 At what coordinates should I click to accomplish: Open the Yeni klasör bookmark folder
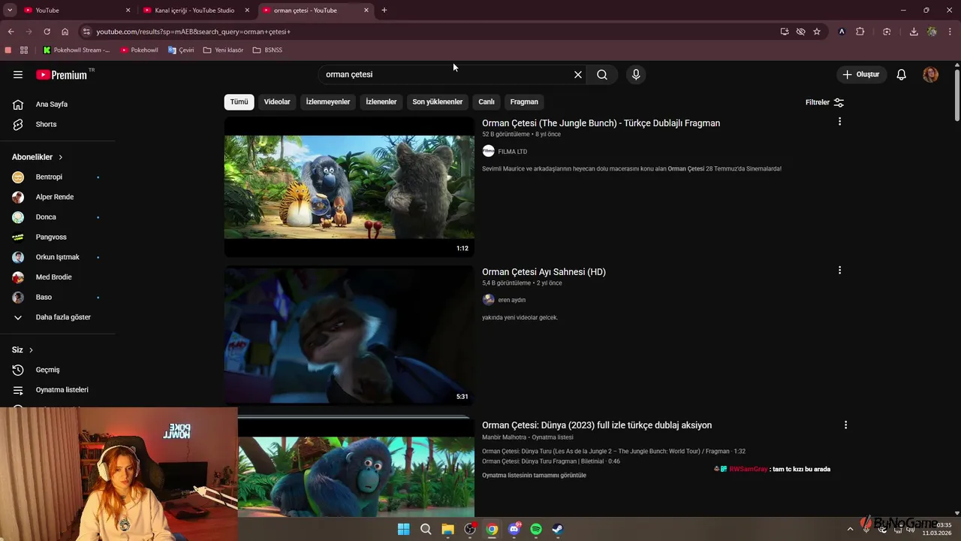click(x=223, y=50)
